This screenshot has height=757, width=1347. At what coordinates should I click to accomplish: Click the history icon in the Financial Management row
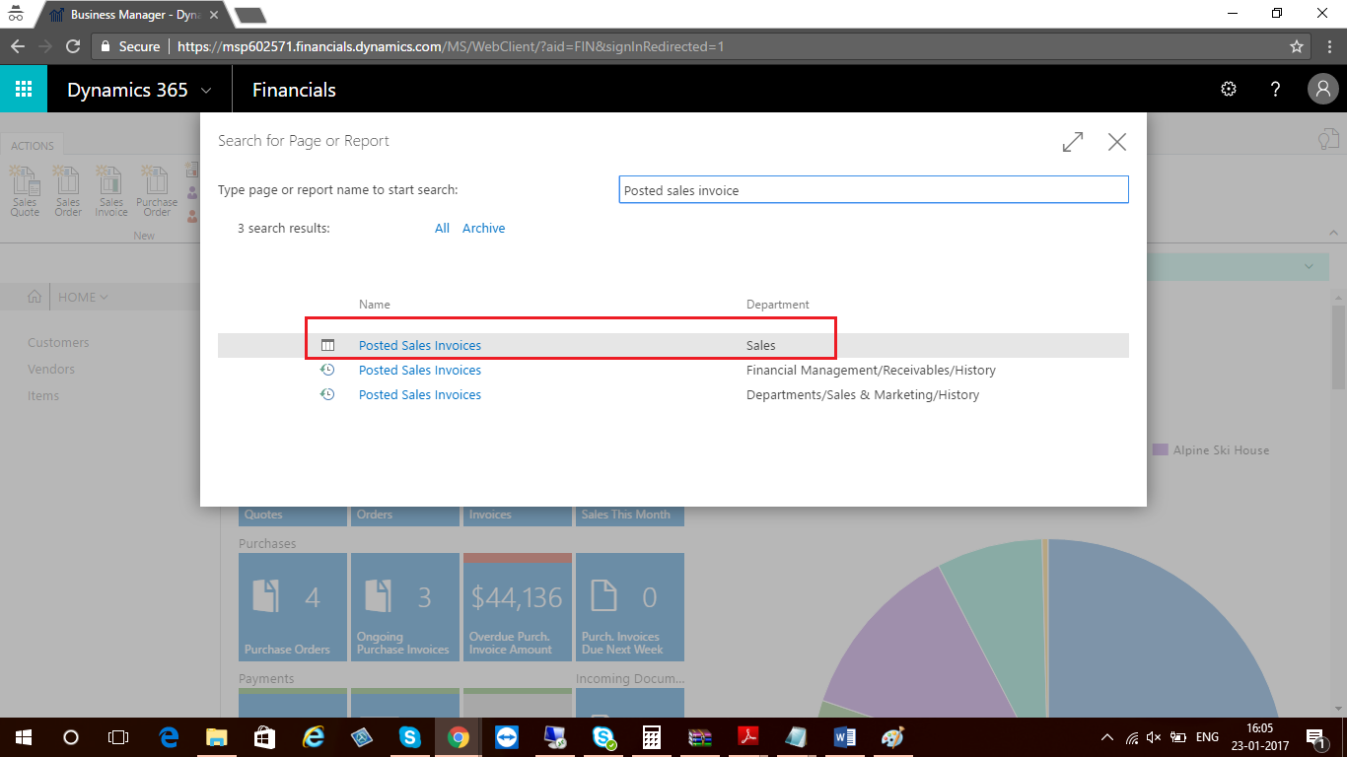(328, 370)
